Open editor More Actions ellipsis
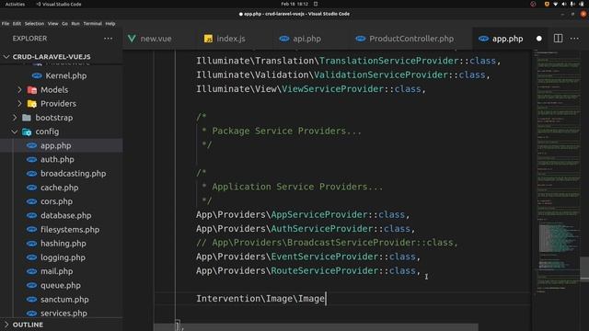 574,39
